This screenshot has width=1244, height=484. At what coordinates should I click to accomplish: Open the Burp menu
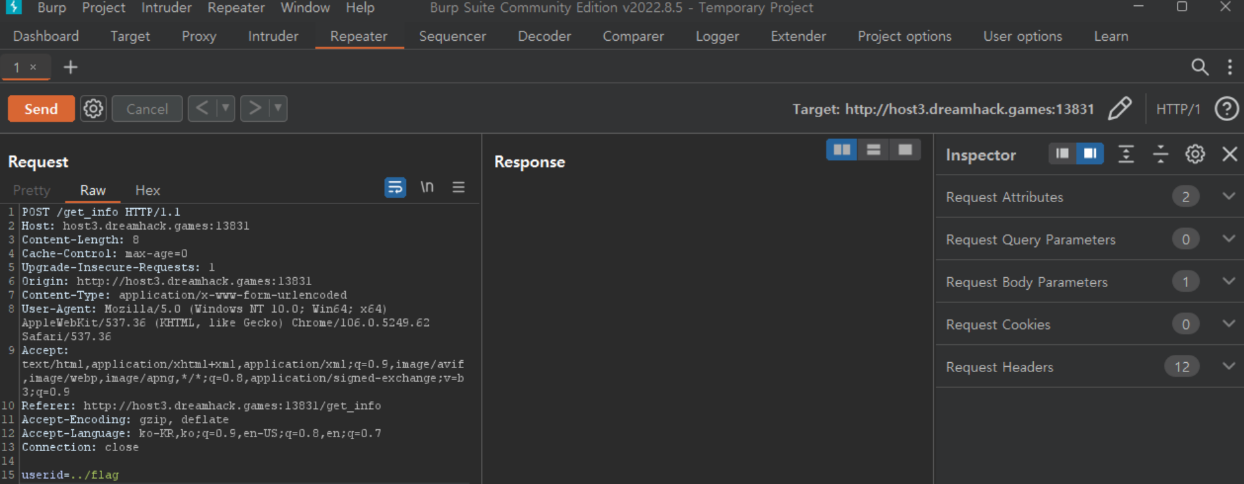point(52,8)
